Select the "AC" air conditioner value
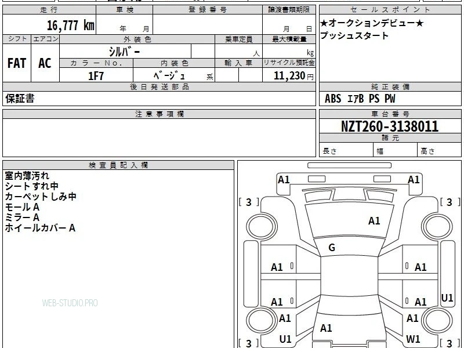The width and height of the screenshot is (464, 348). (x=45, y=63)
